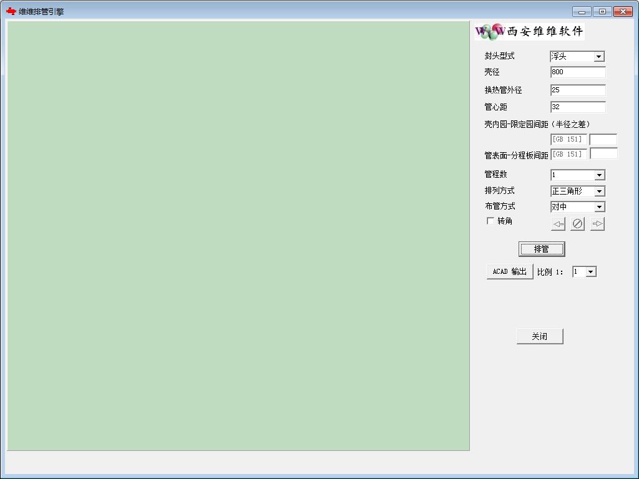Viewport: 639px width, 479px height.
Task: Click empty field right of second [GB 151]
Action: (x=603, y=154)
